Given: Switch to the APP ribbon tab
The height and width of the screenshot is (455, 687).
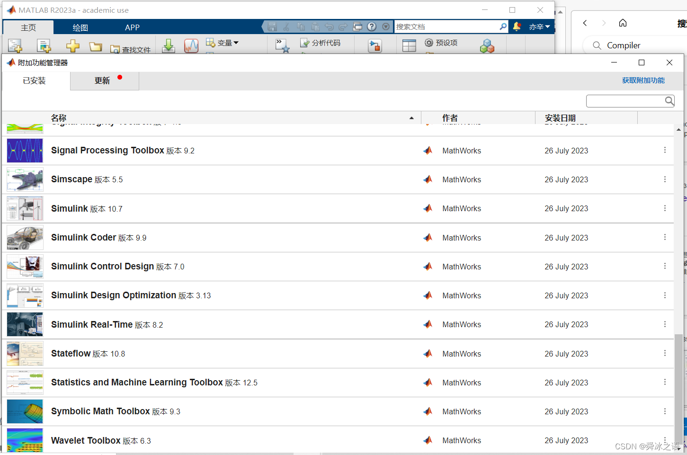Looking at the screenshot, I should point(132,27).
